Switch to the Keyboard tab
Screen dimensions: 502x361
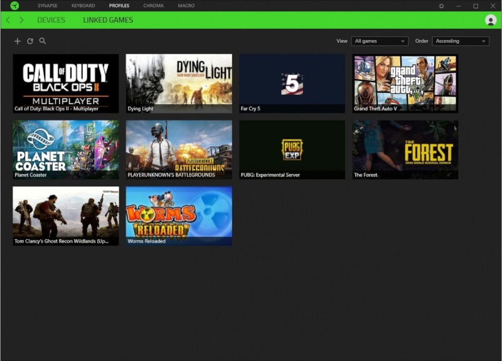point(83,6)
